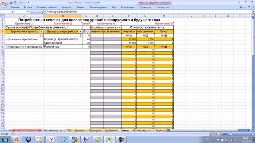Viewport: 255px width, 143px height.
Task: Open the Вставка ribbon tab
Action: [28, 7]
